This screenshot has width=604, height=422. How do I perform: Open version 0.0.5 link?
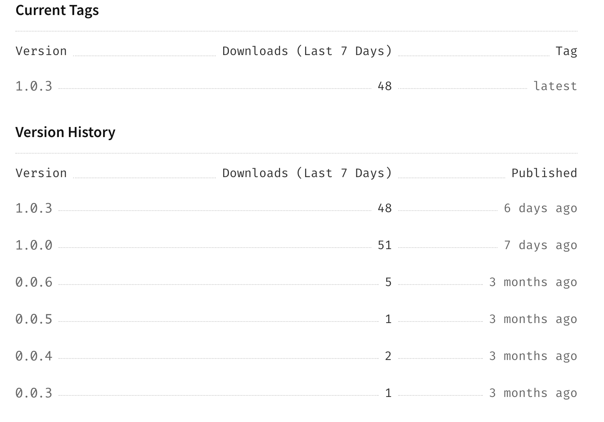[34, 319]
